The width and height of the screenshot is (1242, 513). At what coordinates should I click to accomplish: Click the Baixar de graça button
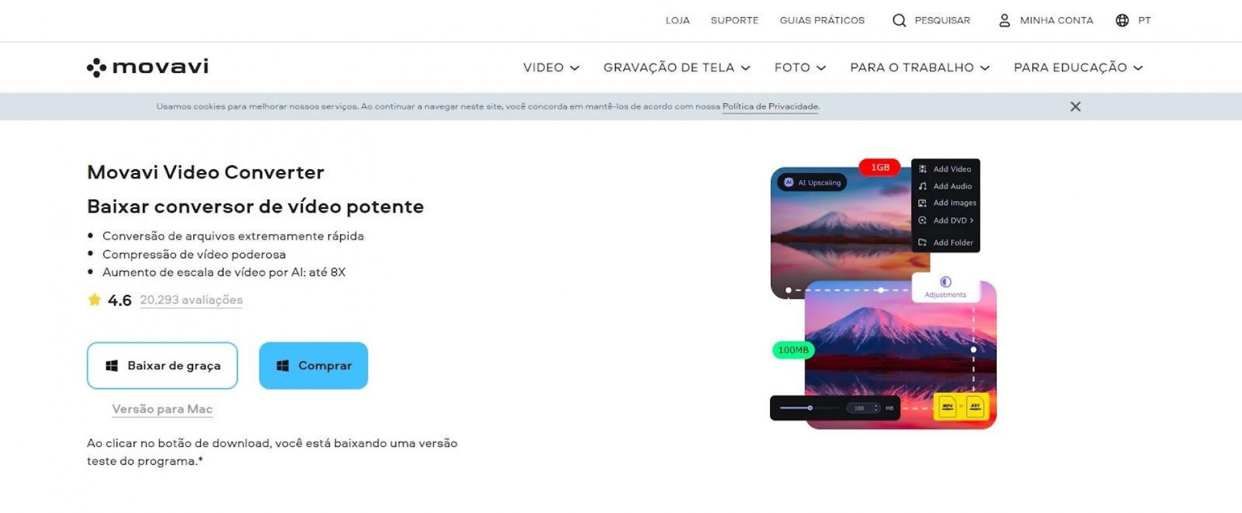(162, 365)
